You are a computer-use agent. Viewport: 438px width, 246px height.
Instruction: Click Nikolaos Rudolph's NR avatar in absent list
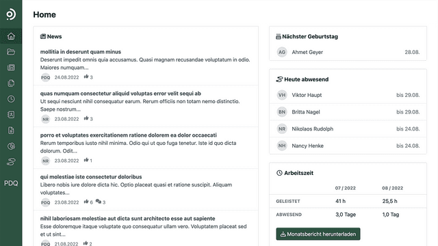pos(282,129)
